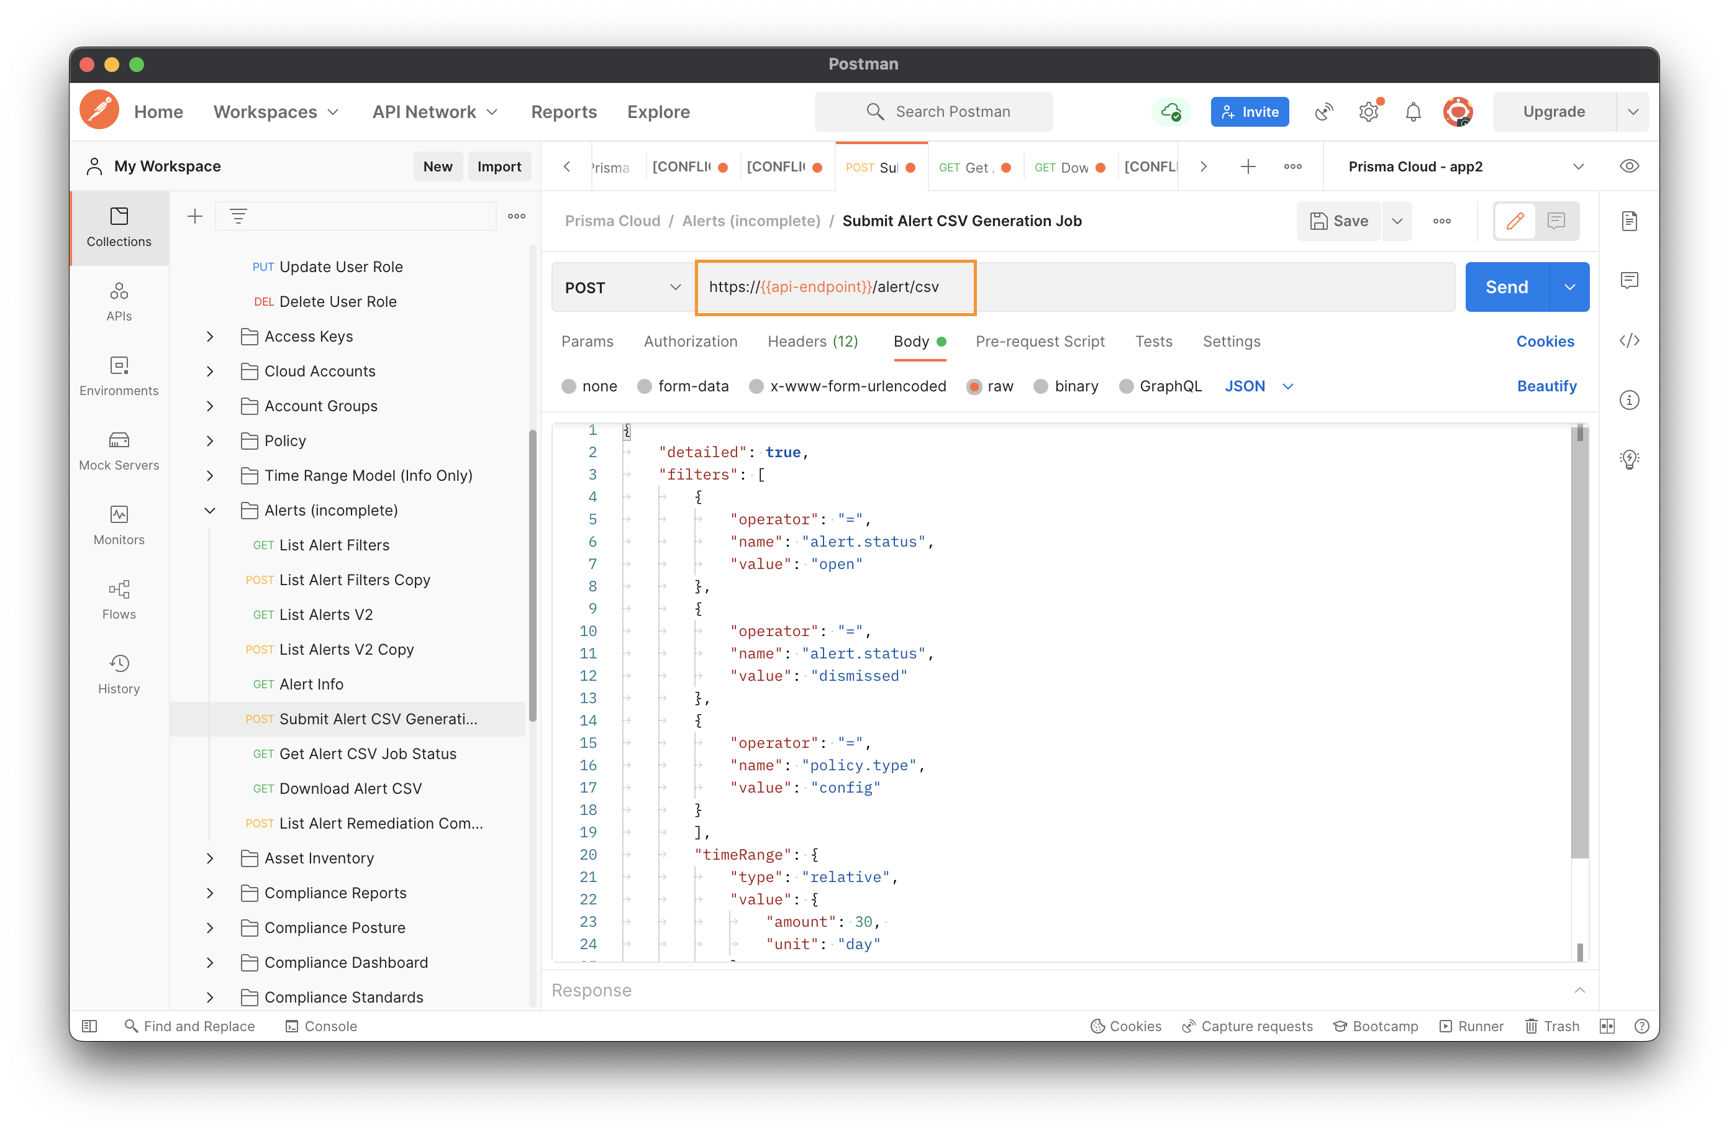
Task: Open the Environments sidebar panel
Action: 119,376
